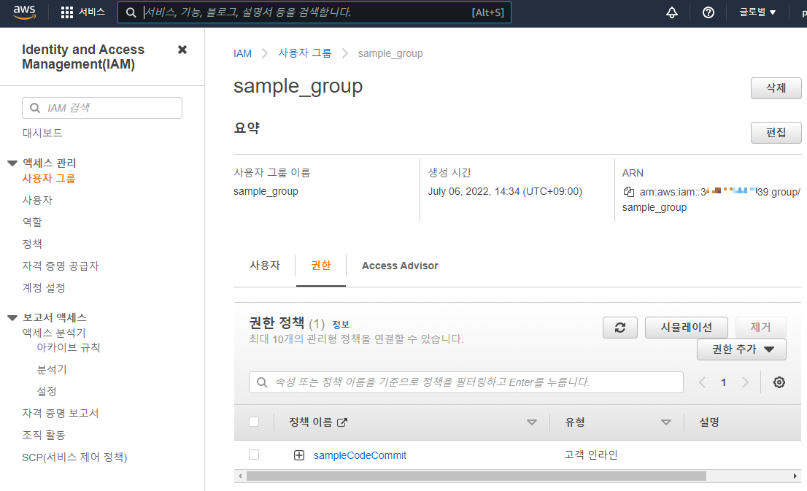This screenshot has width=807, height=491.
Task: Open 액세스 분석기 in the sidebar
Action: (x=53, y=333)
